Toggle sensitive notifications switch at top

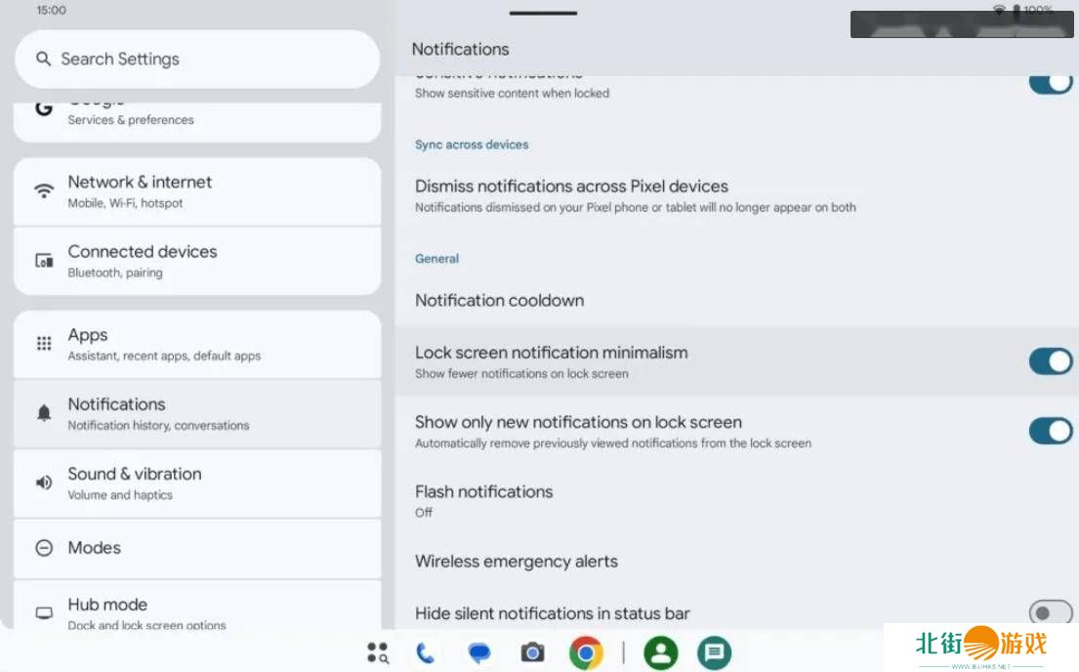pos(1050,83)
